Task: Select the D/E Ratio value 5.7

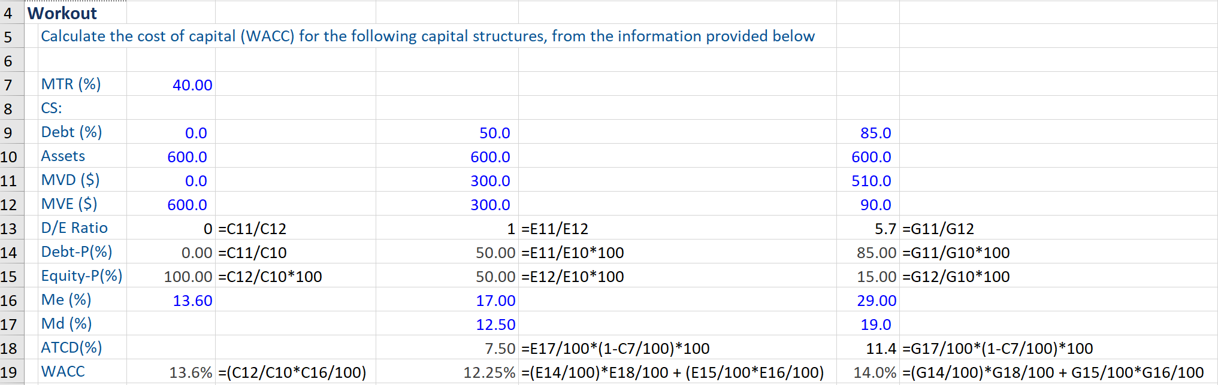Action: pos(885,229)
